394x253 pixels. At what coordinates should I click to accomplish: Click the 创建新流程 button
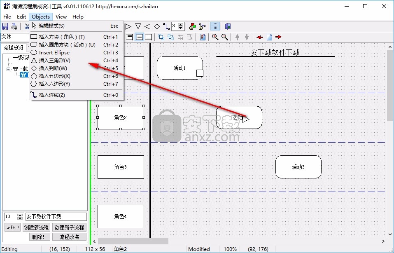tap(36, 227)
